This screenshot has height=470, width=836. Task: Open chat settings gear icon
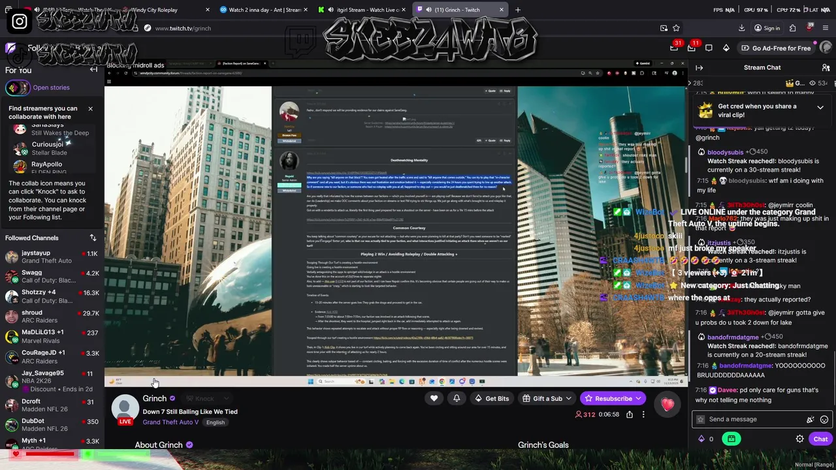[799, 439]
